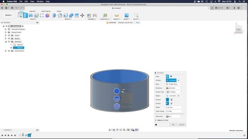Click Save link in unsaved warning
This screenshot has height=139, width=248.
(x=138, y=22)
